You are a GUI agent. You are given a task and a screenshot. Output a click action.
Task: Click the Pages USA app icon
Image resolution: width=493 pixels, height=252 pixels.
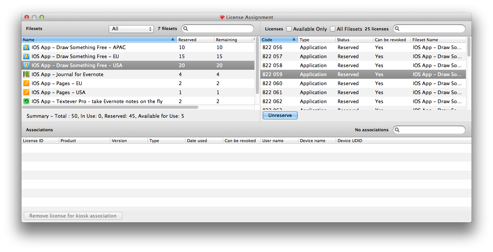click(26, 92)
